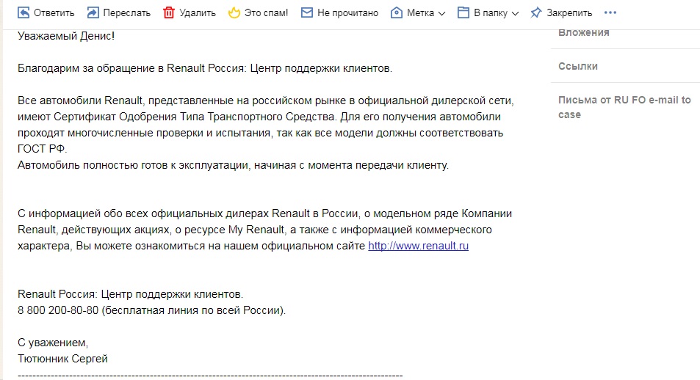This screenshot has width=700, height=380.
Task: Select the Ссылки sidebar section
Action: click(577, 66)
